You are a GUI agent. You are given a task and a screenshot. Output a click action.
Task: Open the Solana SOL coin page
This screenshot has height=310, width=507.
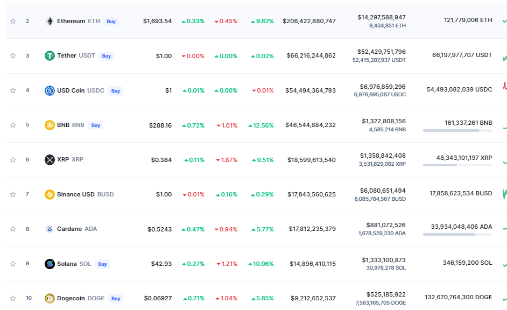74,264
